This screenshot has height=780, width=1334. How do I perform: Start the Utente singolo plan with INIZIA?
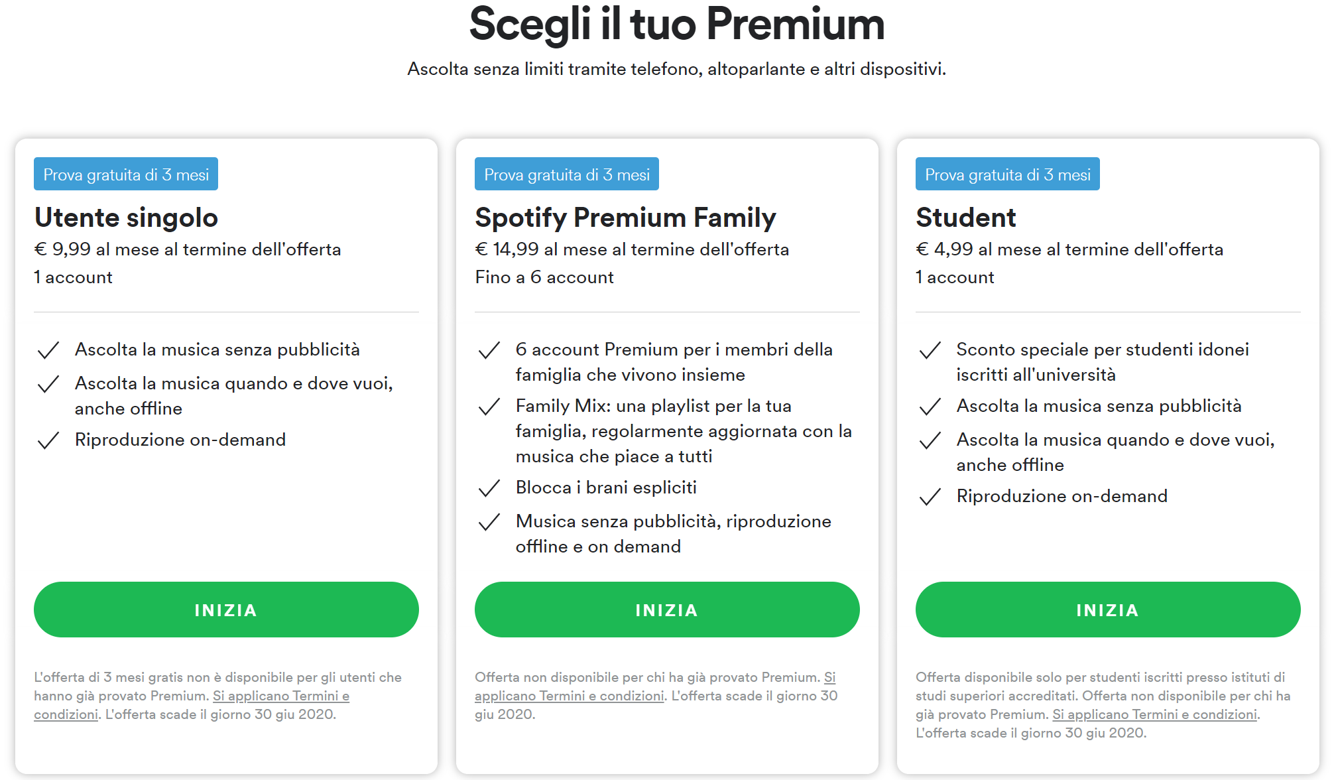pos(226,610)
